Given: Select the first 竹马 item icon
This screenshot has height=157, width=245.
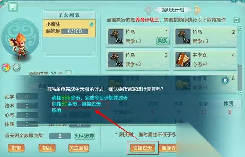Looking at the screenshot, I should pos(116,37).
